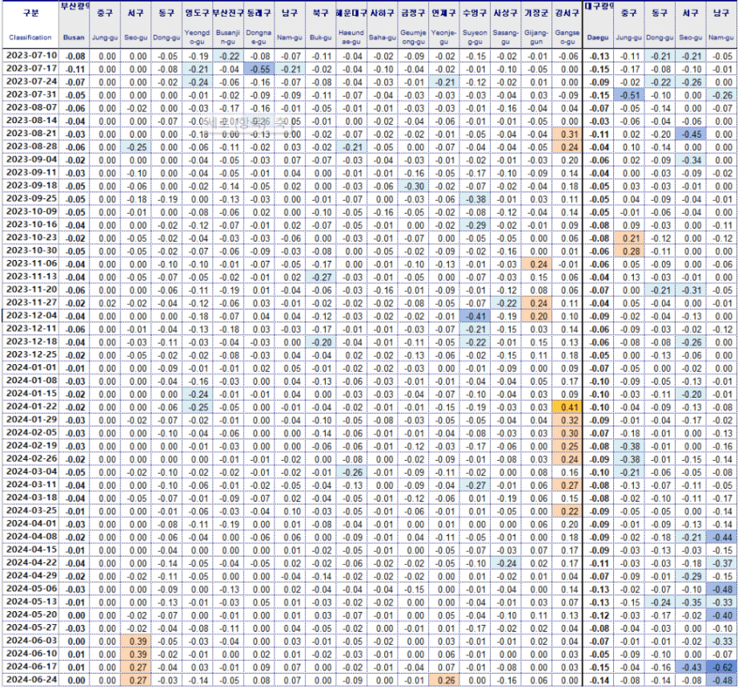738x688 pixels.
Task: Select Daegu Seo-gu value -0.45 on 2023-08-21
Action: [691, 134]
